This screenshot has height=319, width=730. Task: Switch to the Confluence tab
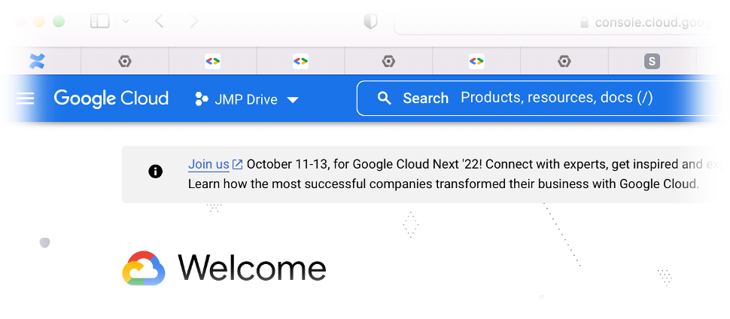click(x=37, y=62)
